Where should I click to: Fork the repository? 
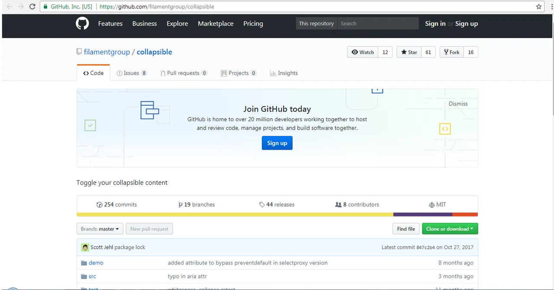coord(451,52)
